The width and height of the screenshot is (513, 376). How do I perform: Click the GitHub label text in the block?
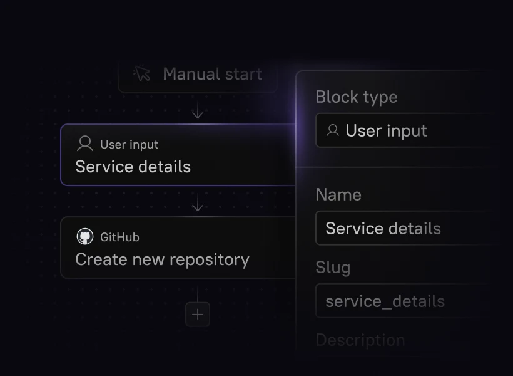click(x=119, y=238)
